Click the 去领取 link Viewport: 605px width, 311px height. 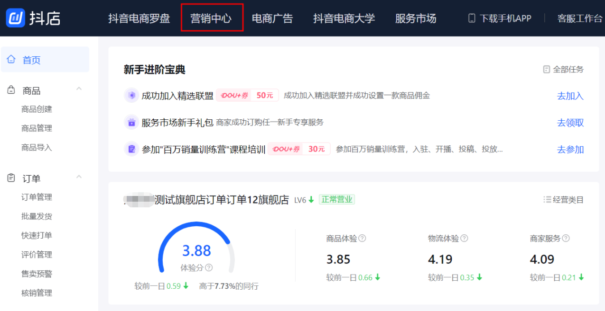click(570, 123)
